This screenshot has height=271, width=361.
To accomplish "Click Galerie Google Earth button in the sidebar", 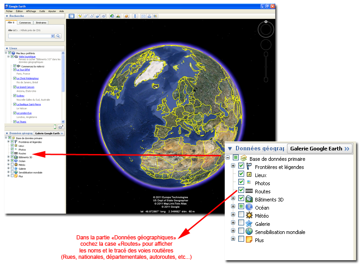I will tap(49, 133).
